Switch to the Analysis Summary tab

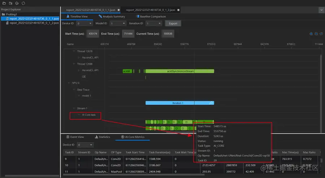pyautogui.click(x=112, y=16)
